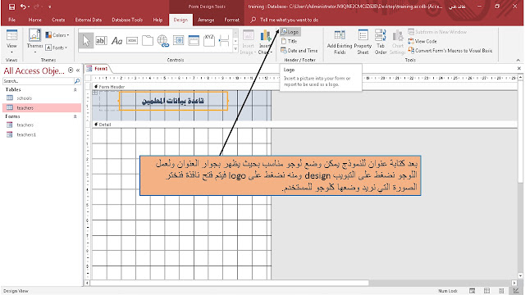
Task: Pick the Label control (Aa)
Action: (116, 41)
